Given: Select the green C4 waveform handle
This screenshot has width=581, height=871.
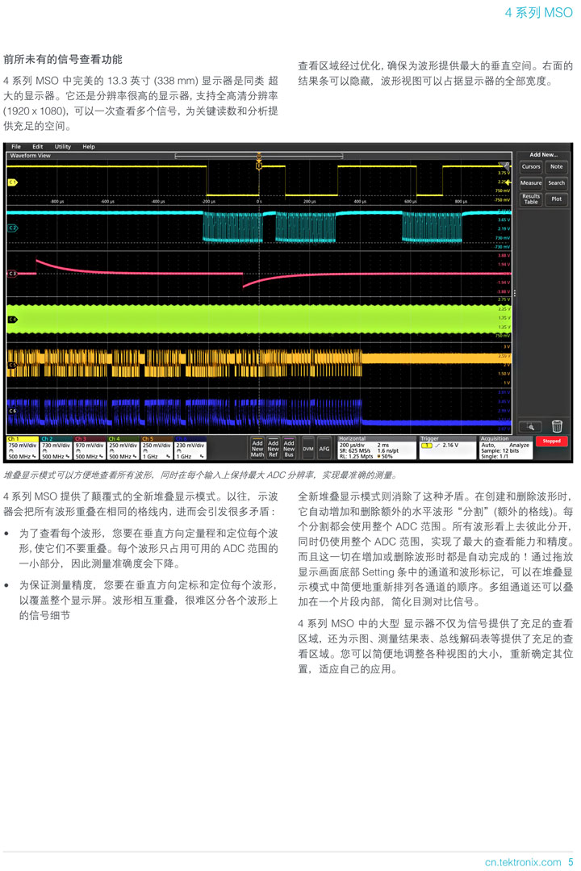Looking at the screenshot, I should 12,320.
